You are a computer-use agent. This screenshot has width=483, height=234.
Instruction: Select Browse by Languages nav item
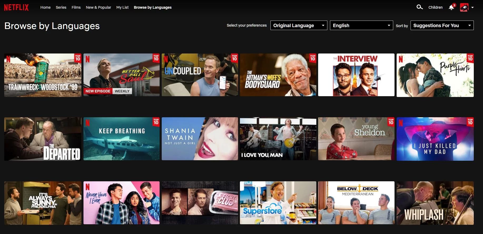152,7
